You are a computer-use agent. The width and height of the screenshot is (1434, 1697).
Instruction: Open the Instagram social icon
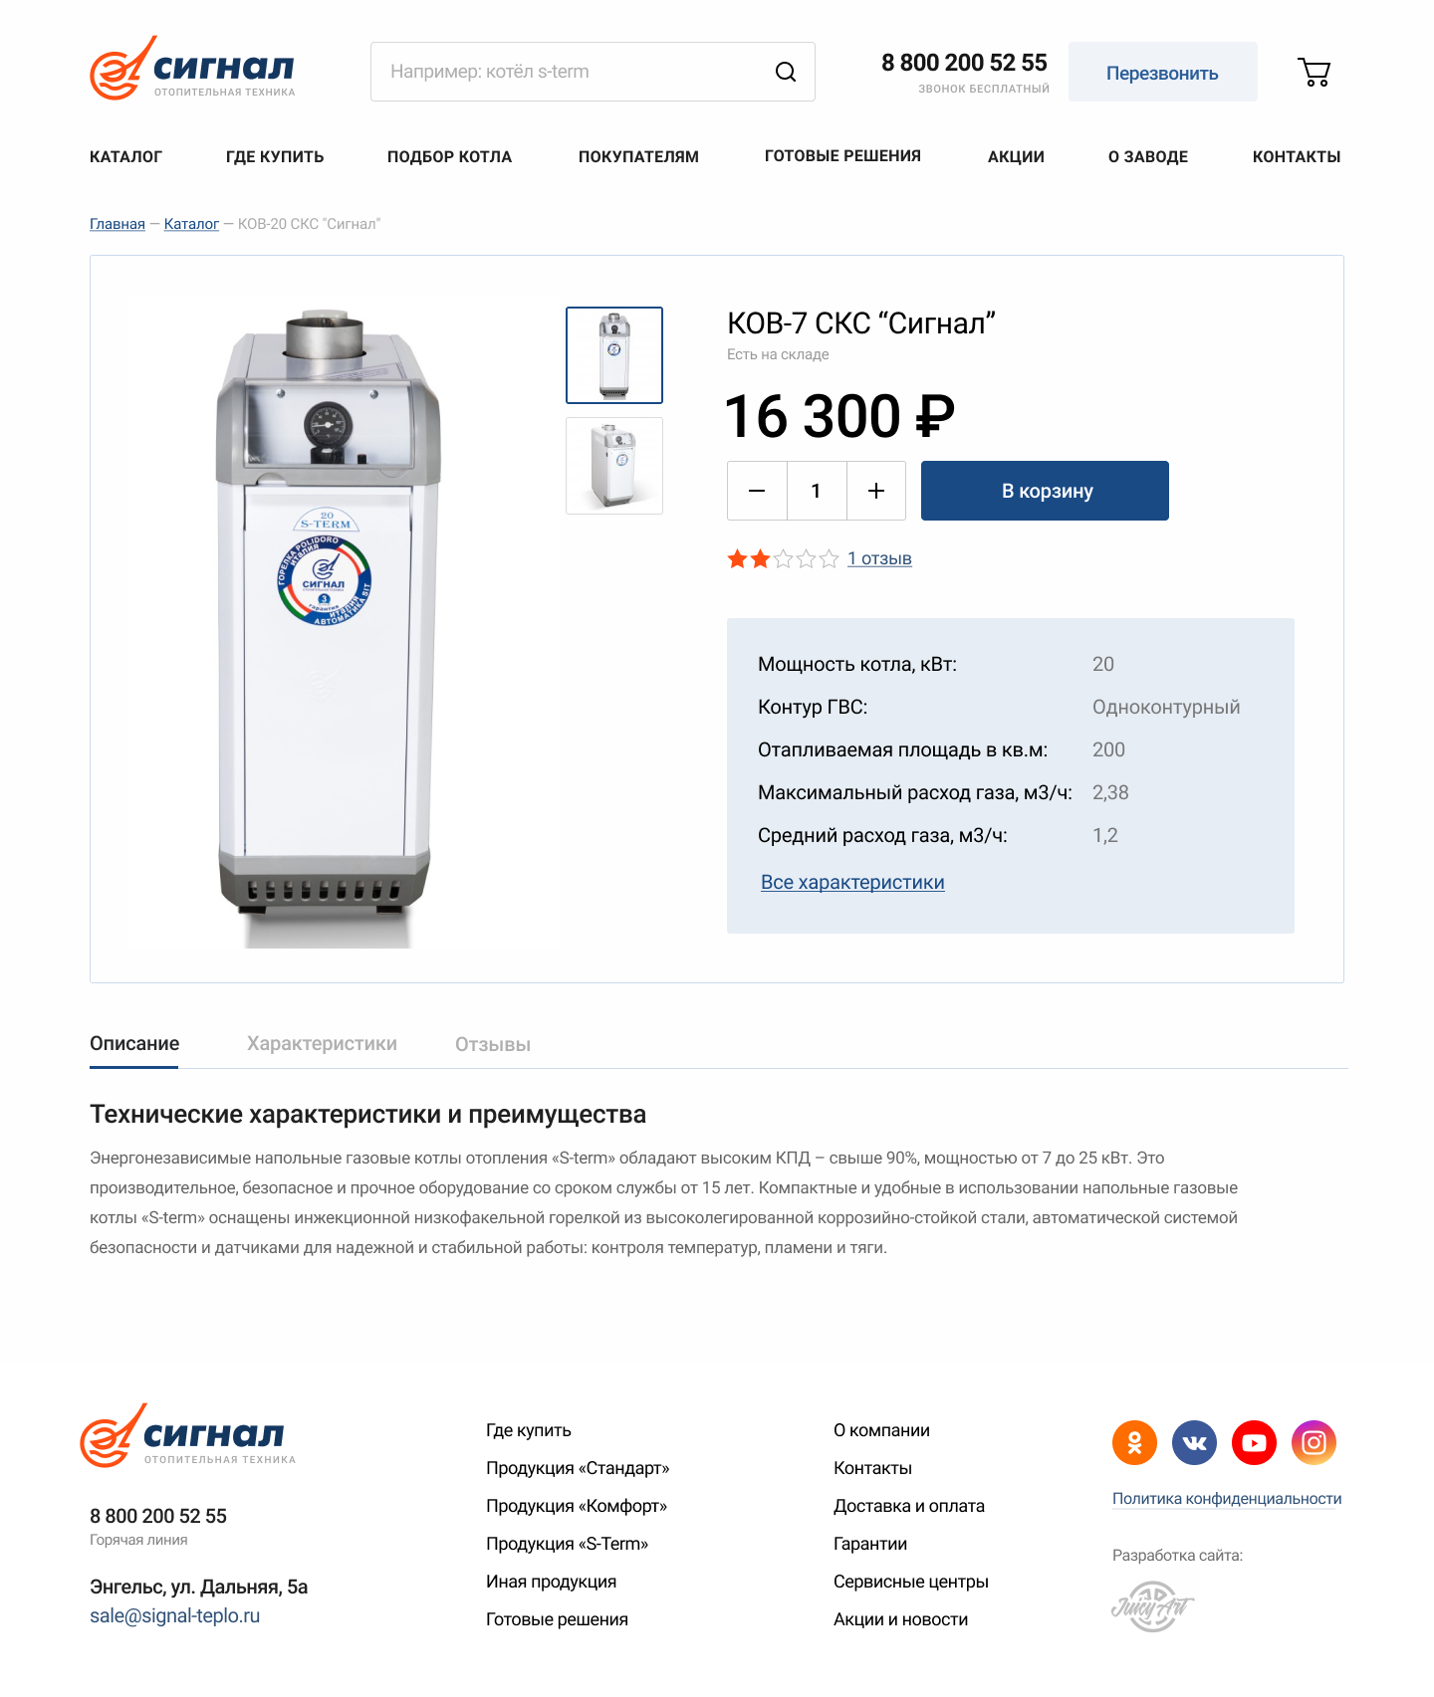click(1314, 1442)
